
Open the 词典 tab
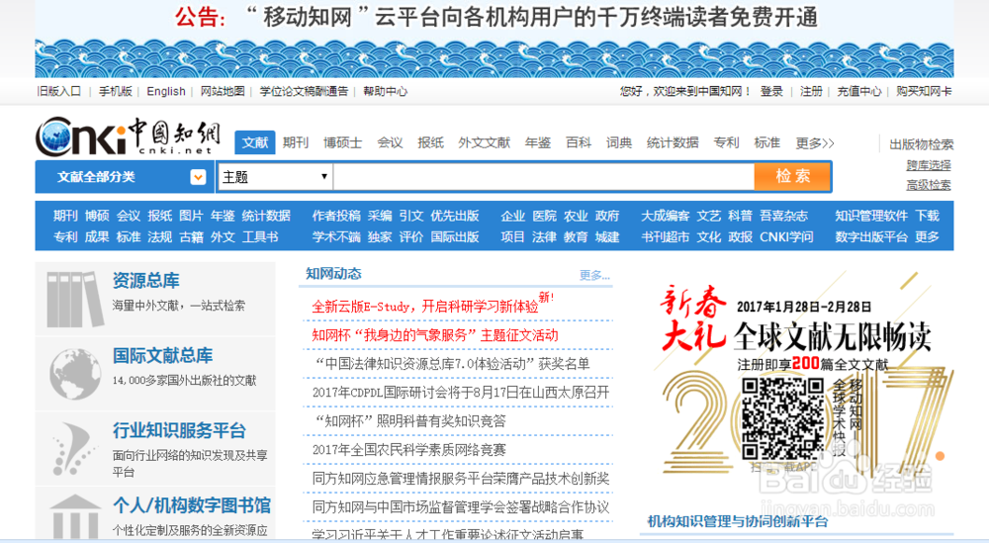tap(619, 143)
